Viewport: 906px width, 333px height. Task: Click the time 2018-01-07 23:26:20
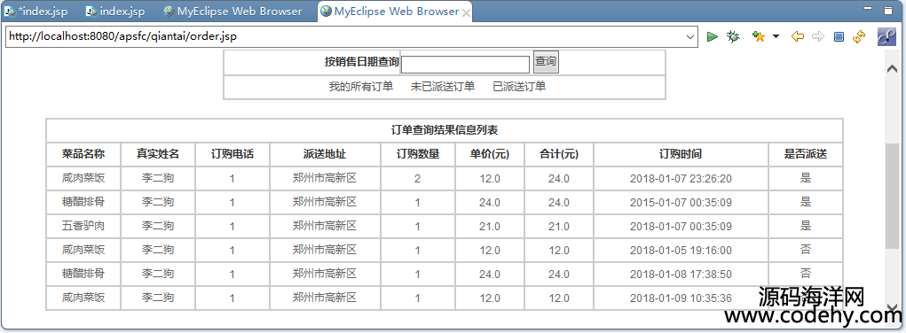pos(681,179)
